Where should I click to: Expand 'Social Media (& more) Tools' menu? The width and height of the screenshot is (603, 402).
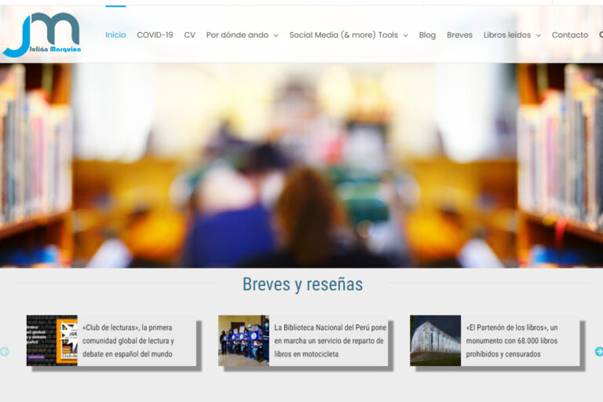tap(348, 35)
